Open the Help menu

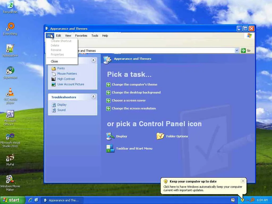click(105, 36)
